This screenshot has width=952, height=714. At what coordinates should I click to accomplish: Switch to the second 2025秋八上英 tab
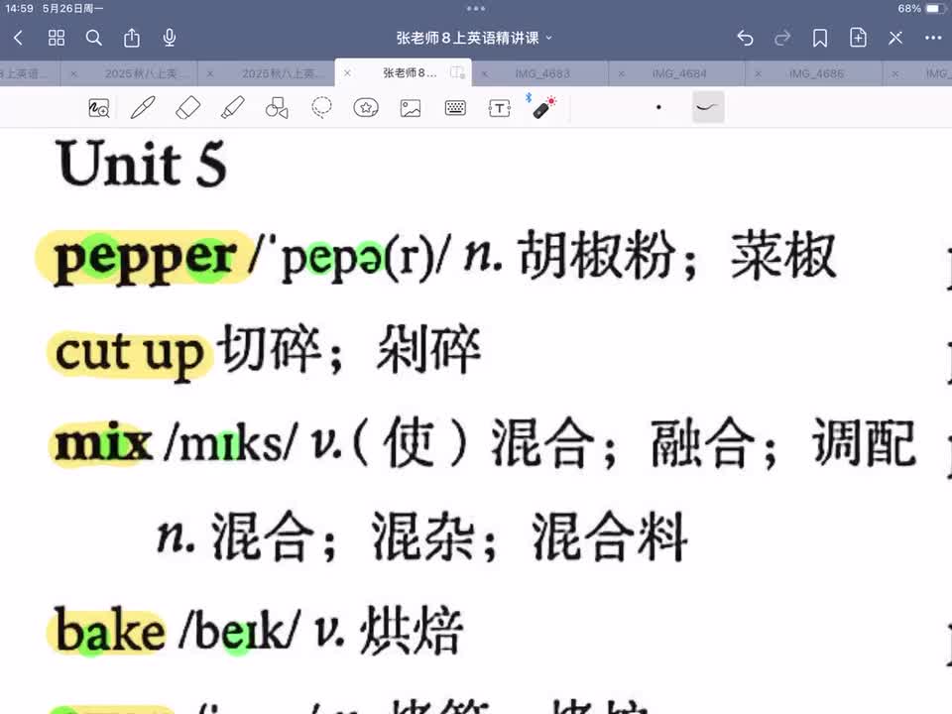coord(283,73)
